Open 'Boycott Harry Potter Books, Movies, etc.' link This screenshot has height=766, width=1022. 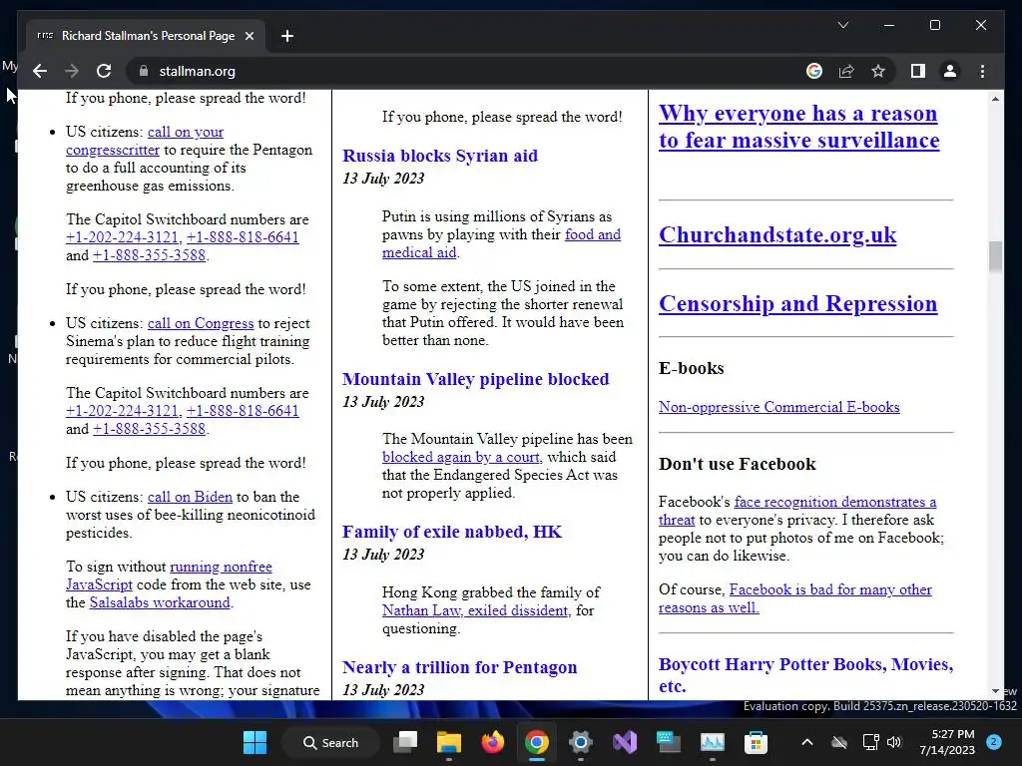click(x=805, y=675)
